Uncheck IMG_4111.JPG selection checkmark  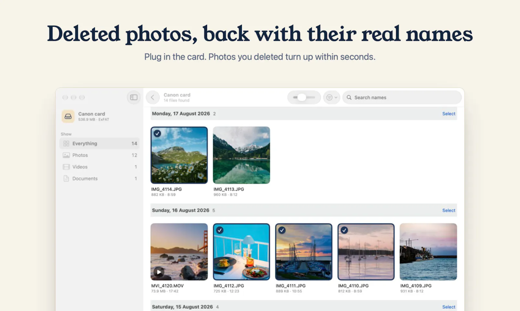(x=282, y=230)
